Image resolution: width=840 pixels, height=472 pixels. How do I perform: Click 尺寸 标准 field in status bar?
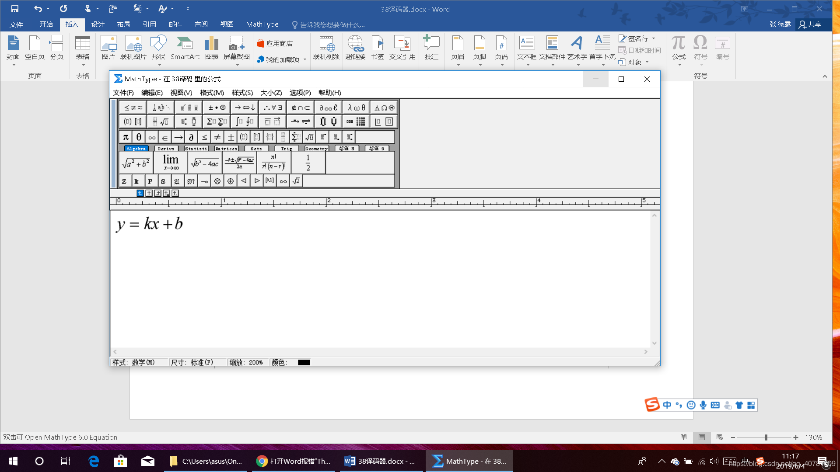coord(192,362)
